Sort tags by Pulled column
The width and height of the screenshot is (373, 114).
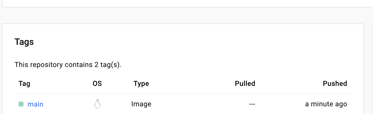pyautogui.click(x=245, y=83)
